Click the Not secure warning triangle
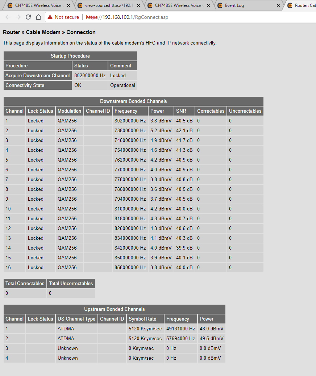Image resolution: width=316 pixels, height=376 pixels. tap(50, 17)
